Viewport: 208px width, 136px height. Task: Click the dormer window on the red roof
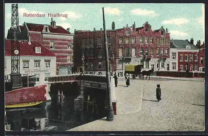tap(38, 50)
